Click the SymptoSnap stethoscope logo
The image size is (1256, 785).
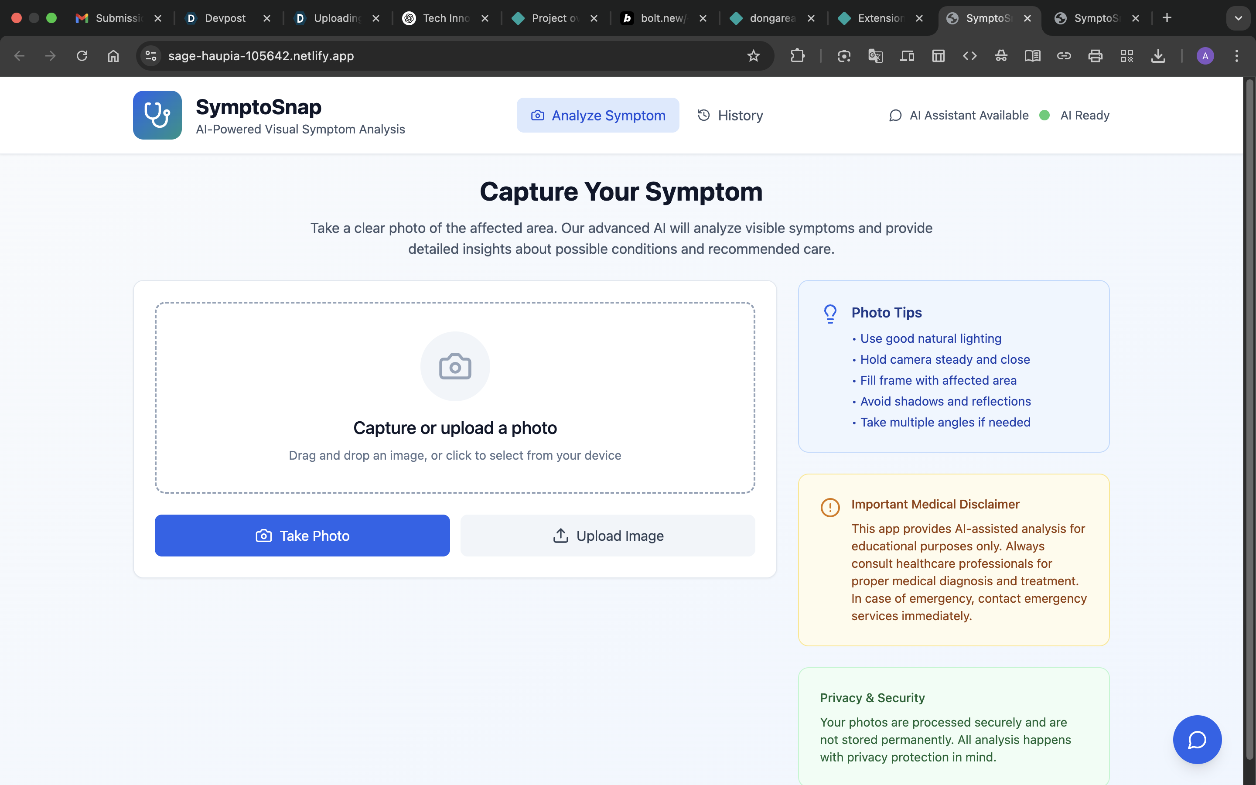pos(157,115)
